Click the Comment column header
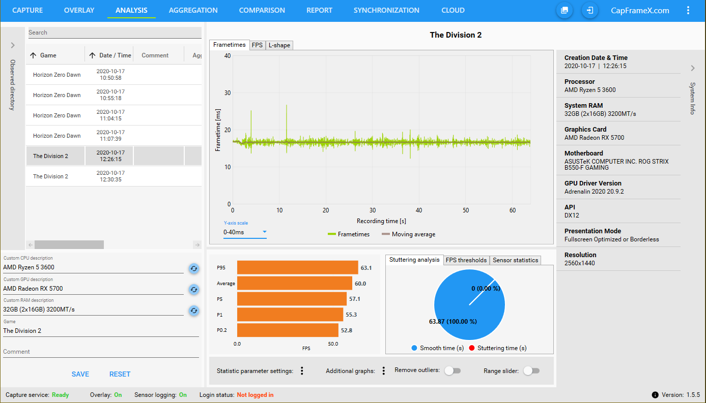 click(x=155, y=55)
